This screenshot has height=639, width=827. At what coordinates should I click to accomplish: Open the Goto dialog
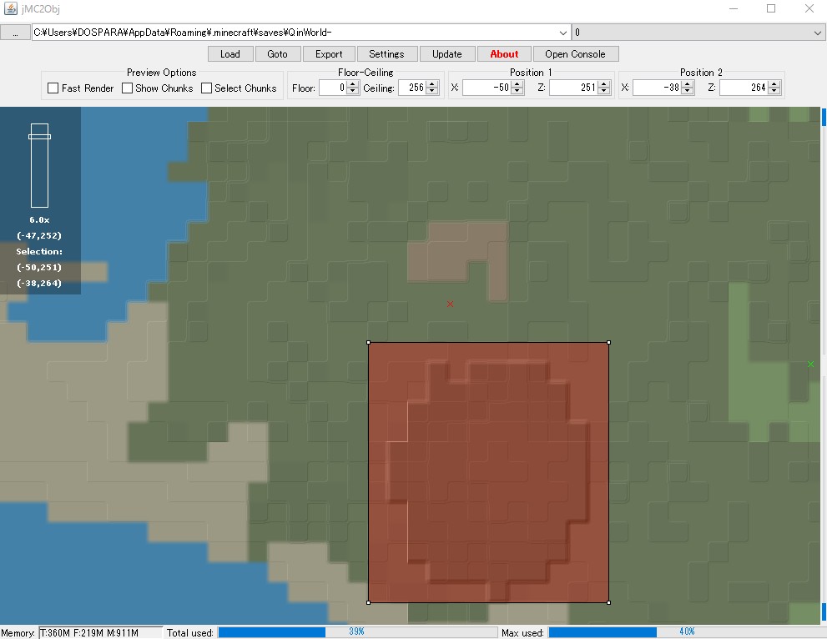tap(277, 53)
